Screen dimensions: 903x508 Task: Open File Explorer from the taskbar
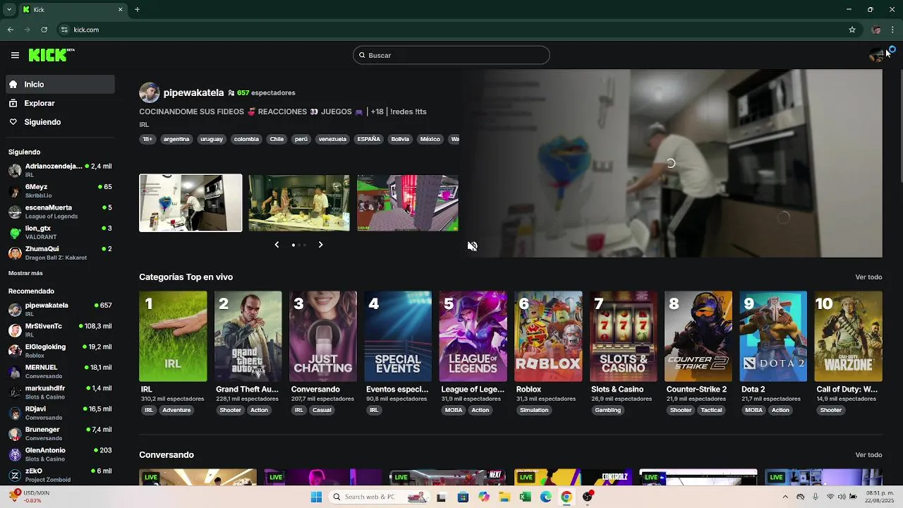point(504,497)
